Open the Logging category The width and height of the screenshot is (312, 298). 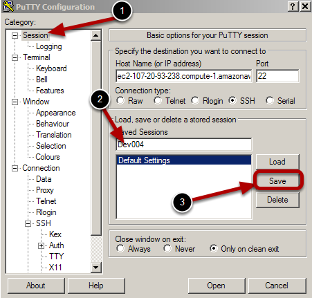pos(49,46)
